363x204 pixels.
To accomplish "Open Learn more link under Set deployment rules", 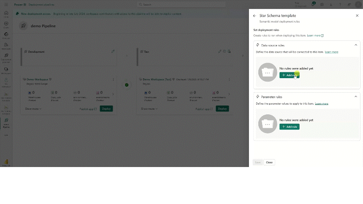I will (x=315, y=36).
